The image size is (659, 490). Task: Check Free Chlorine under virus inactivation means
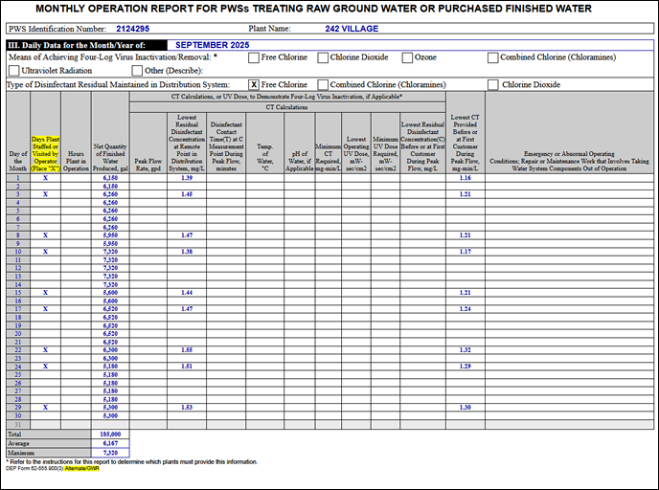[254, 57]
